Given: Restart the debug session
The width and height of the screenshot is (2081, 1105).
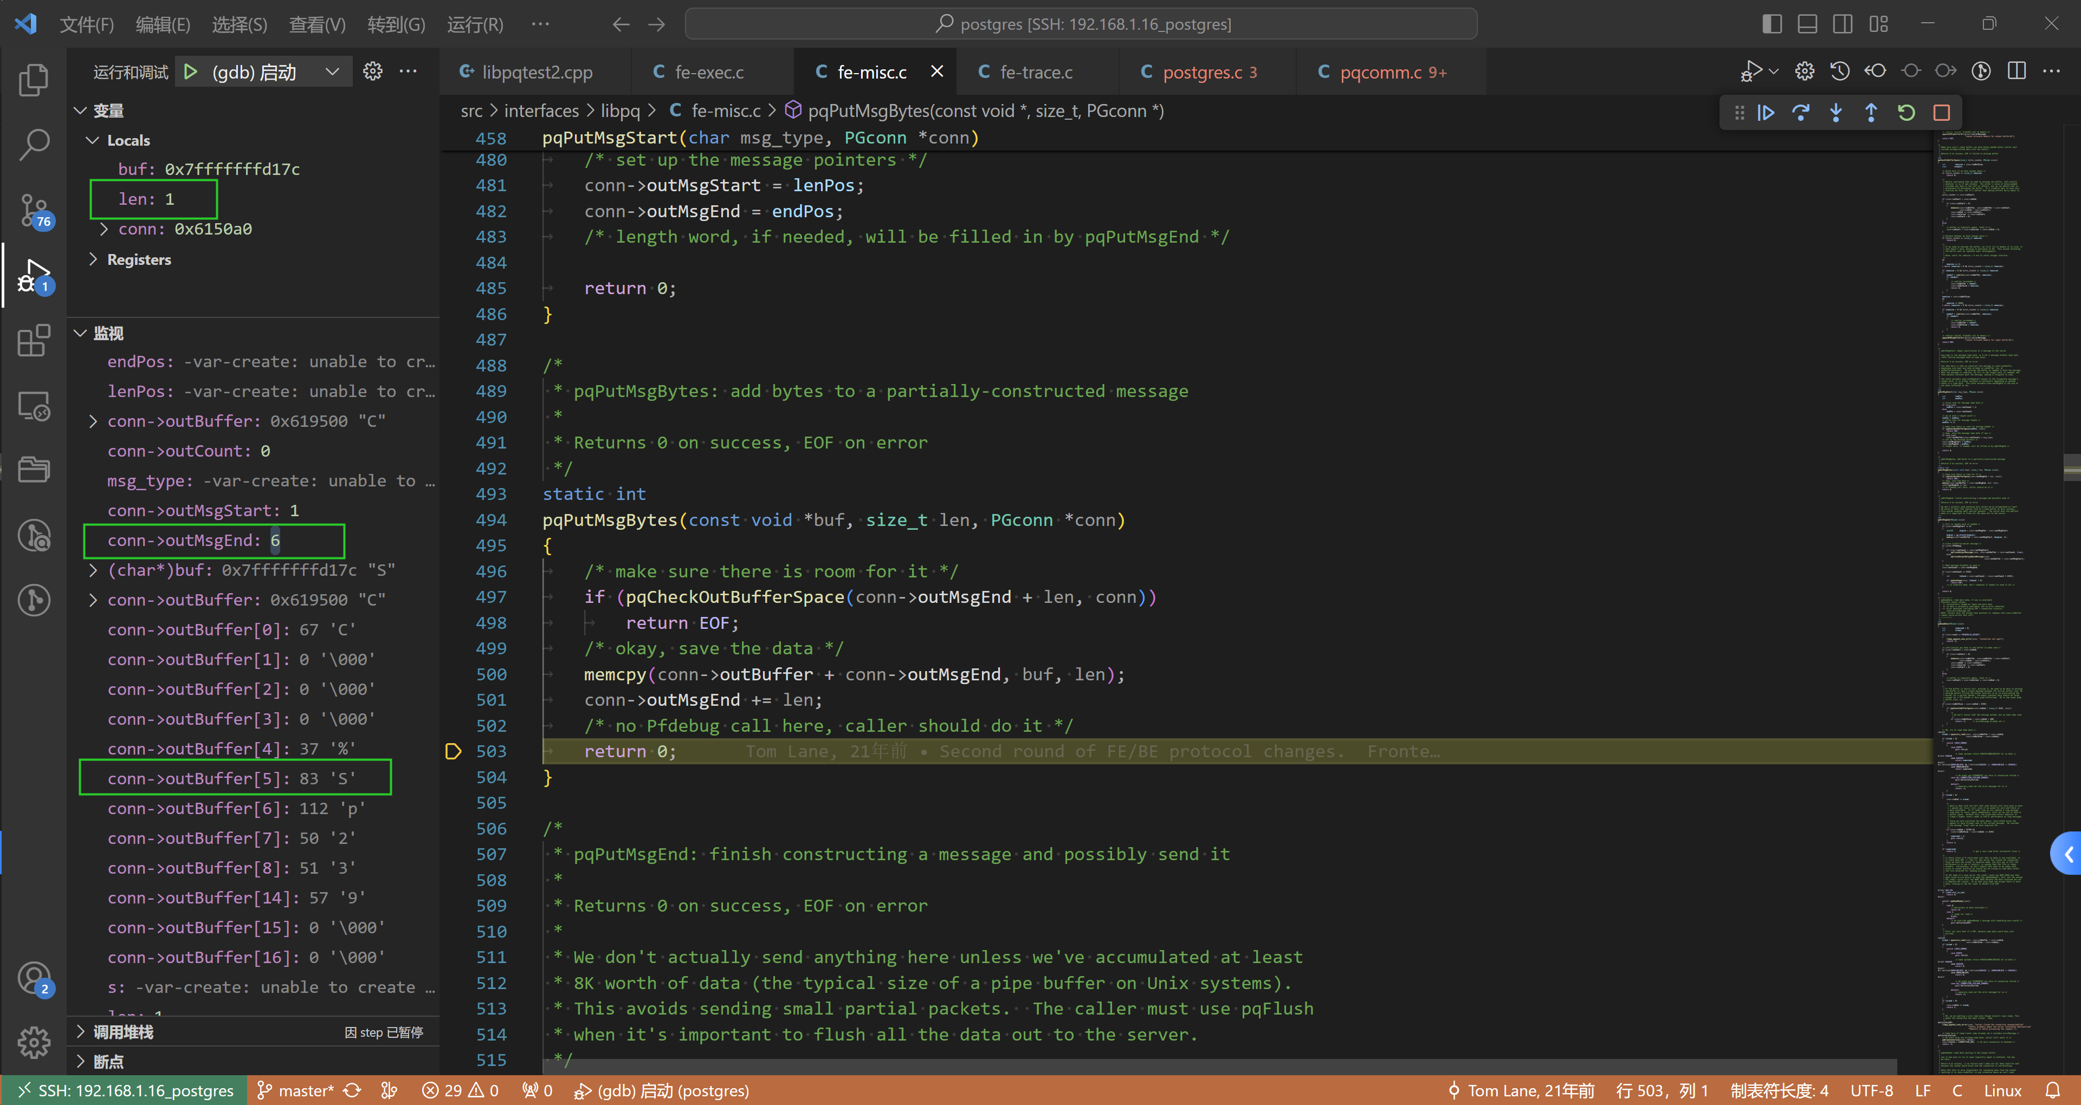Looking at the screenshot, I should click(x=1906, y=112).
